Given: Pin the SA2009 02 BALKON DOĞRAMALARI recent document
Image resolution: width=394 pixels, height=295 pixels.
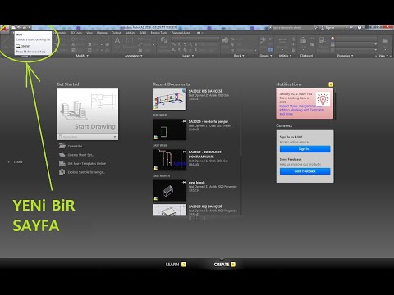Looking at the screenshot, I should (x=184, y=152).
